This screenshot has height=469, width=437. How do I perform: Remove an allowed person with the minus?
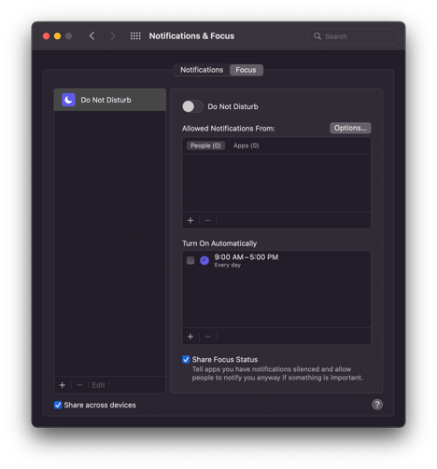[207, 220]
